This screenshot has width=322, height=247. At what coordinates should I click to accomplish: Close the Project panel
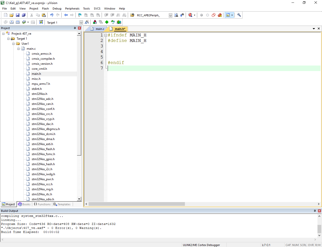pyautogui.click(x=79, y=28)
